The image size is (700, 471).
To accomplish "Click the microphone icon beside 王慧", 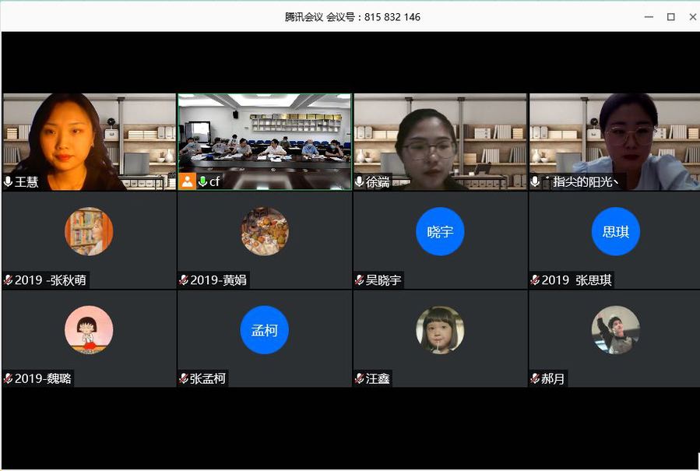I will click(x=9, y=182).
